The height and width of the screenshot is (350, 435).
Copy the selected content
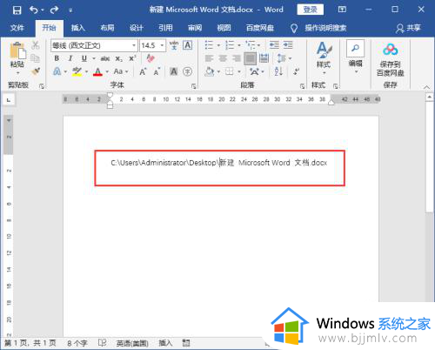36,58
